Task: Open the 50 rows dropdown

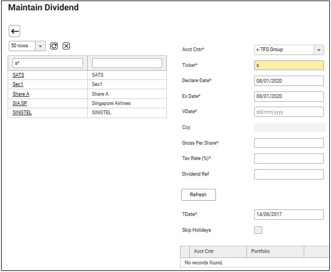Action: pyautogui.click(x=40, y=46)
